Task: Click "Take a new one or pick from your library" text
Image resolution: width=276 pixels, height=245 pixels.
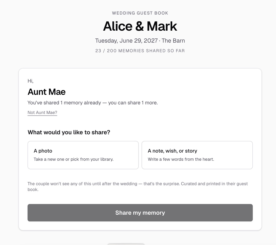Action: 74,159
